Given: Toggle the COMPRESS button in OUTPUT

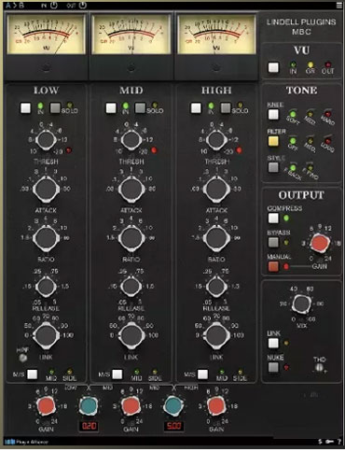Looking at the screenshot, I should pyautogui.click(x=273, y=218).
